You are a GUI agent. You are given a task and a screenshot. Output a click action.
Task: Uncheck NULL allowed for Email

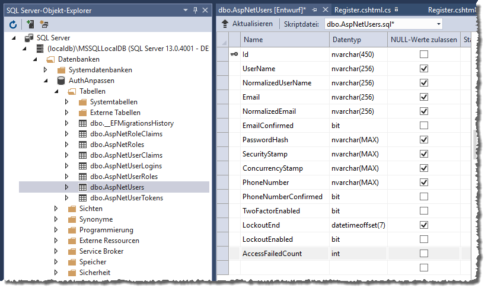[x=423, y=97]
